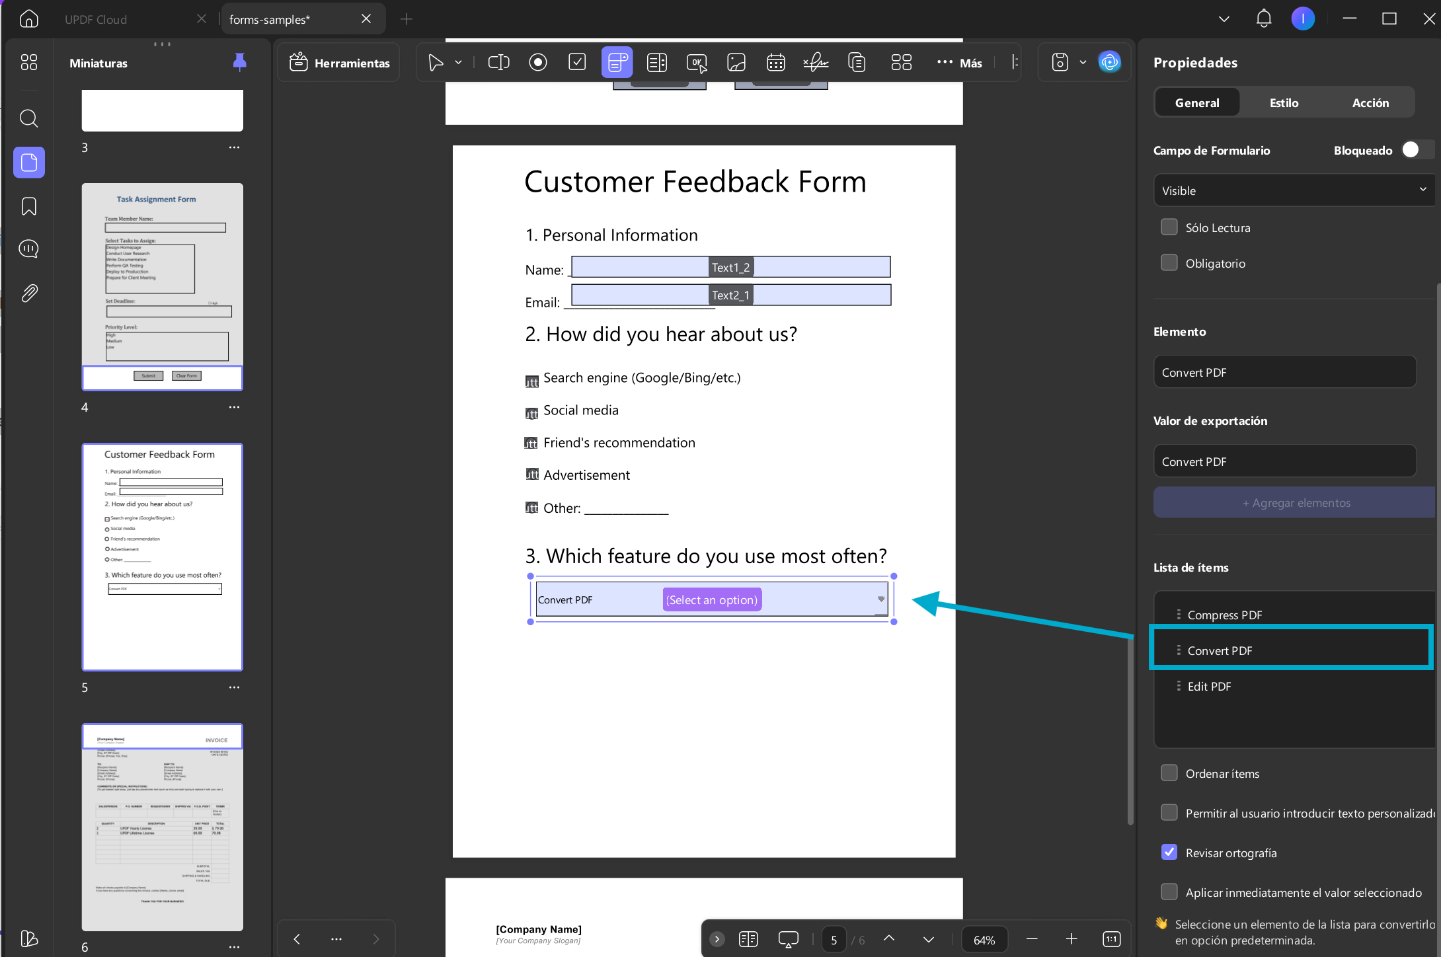
Task: Select the list box form tool
Action: tap(657, 63)
